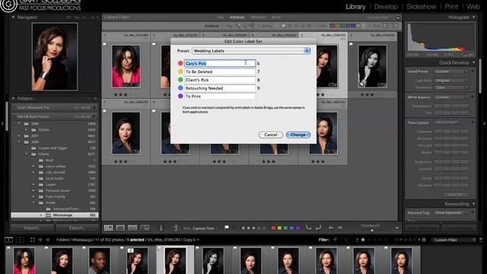Viewport: 487px width, 274px height.
Task: Remove folder with the minus icon
Action: point(88,98)
